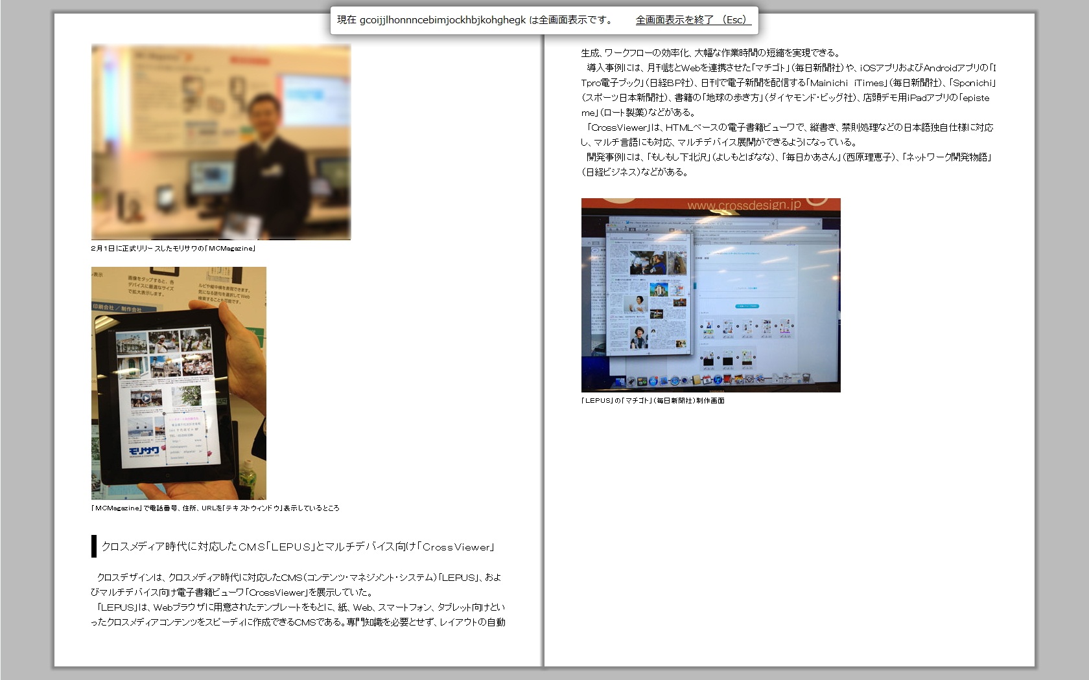This screenshot has width=1089, height=680.
Task: Click the LEPUS マチゴト production screen photo
Action: (710, 295)
